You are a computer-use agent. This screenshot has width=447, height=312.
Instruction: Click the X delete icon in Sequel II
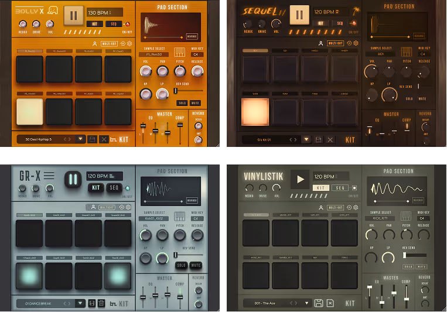[330, 140]
